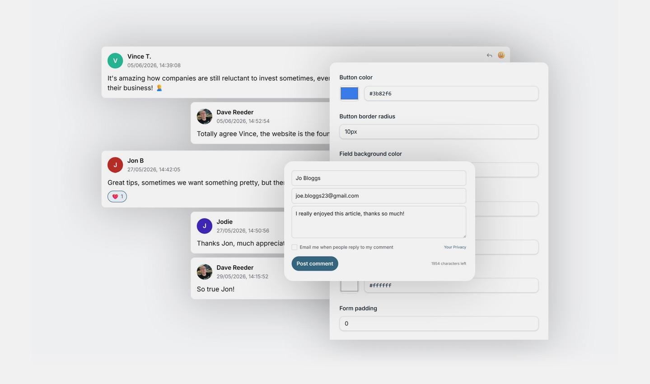Click Jodie's purple J avatar
Screen dimensions: 650x384
click(205, 226)
